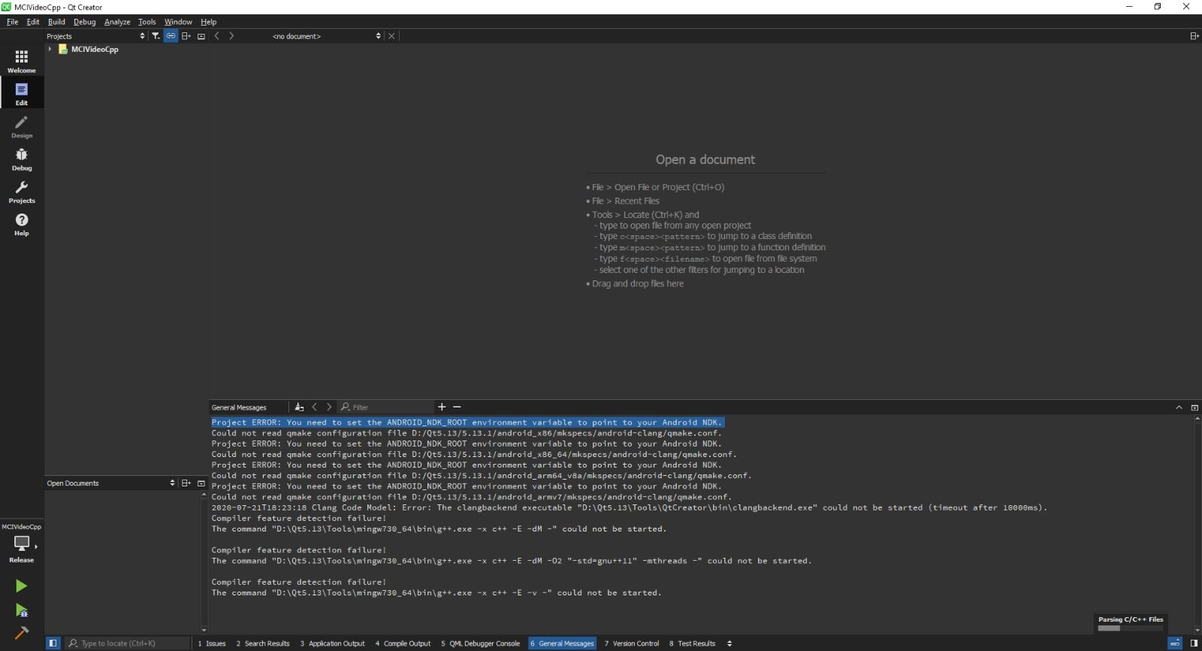Screen dimensions: 1202x651
Task: Click the android_x86_64 qmake.conf message line
Action: (474, 454)
